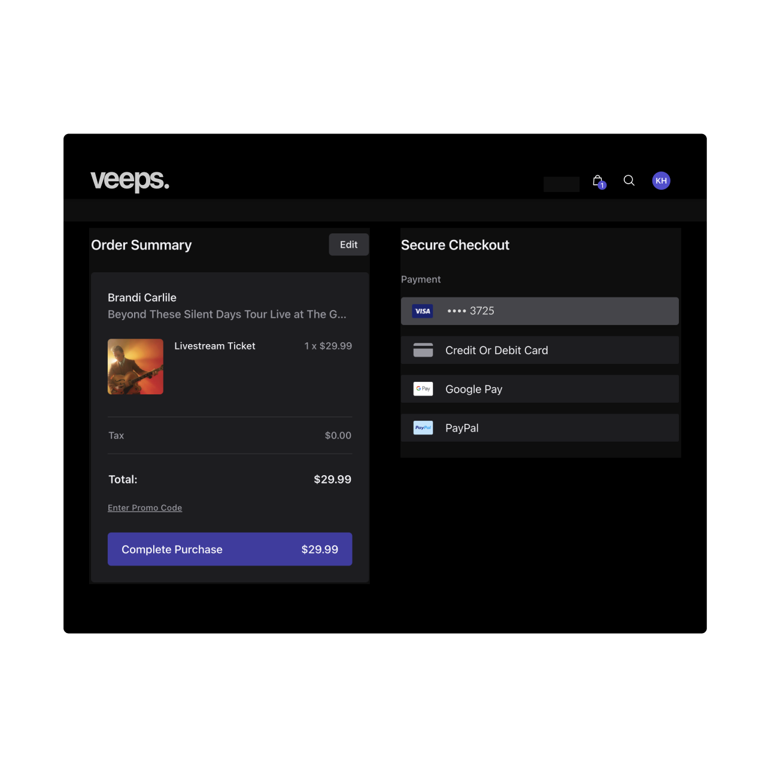This screenshot has width=771, height=766.
Task: Click the Tax $0.00 amount
Action: pos(338,436)
